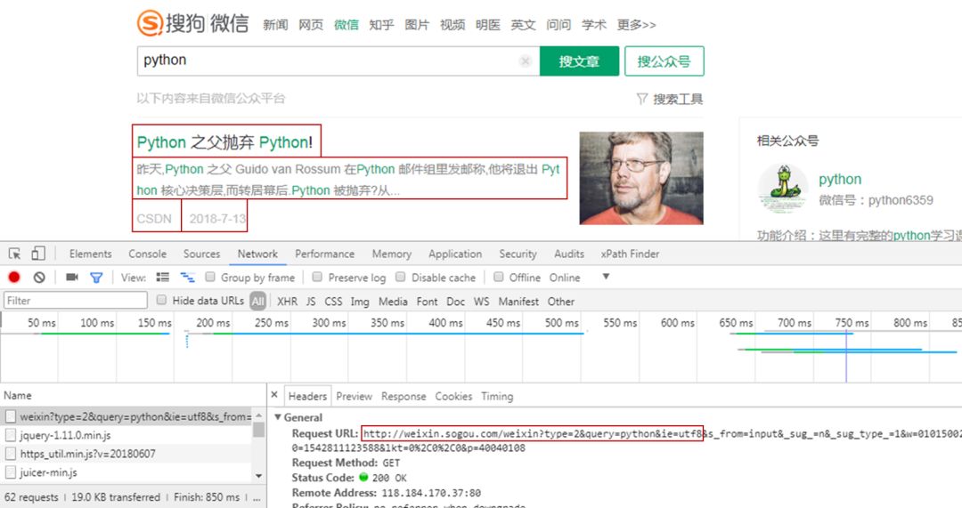The width and height of the screenshot is (962, 508).
Task: Clear the search box with the X icon
Action: [526, 61]
